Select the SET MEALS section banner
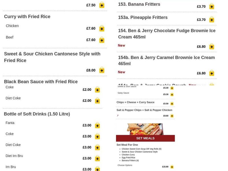The image size is (228, 171). pos(145,138)
